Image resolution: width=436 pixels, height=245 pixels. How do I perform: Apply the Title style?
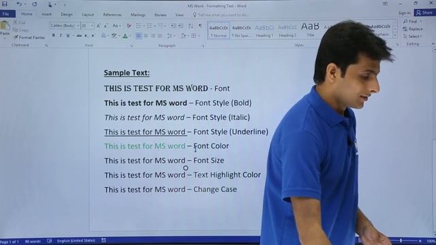click(x=310, y=30)
